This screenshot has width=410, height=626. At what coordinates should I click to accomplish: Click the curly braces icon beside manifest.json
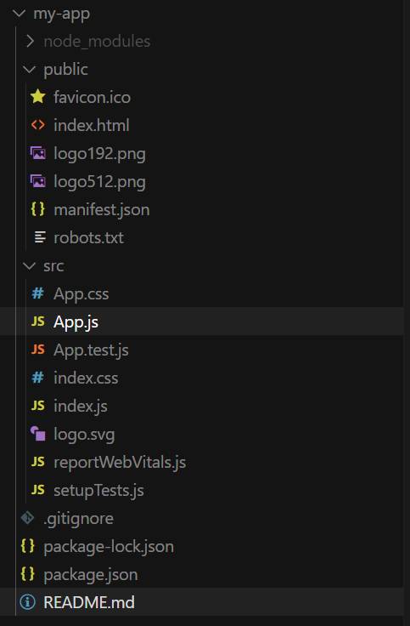(x=38, y=209)
